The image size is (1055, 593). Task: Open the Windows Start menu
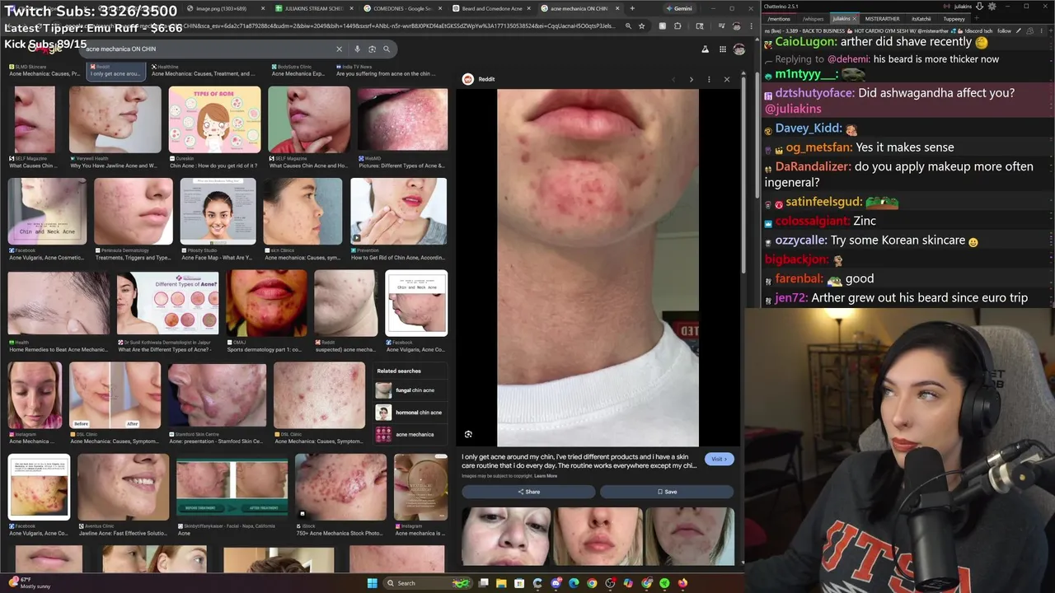(x=372, y=583)
